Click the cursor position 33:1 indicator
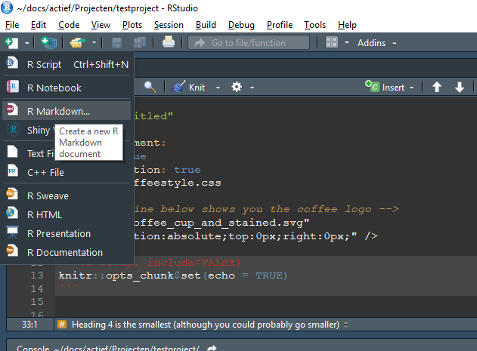The height and width of the screenshot is (351, 477). click(x=29, y=325)
